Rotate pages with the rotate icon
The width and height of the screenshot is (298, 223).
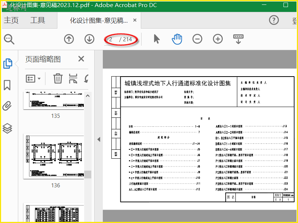tap(86, 78)
